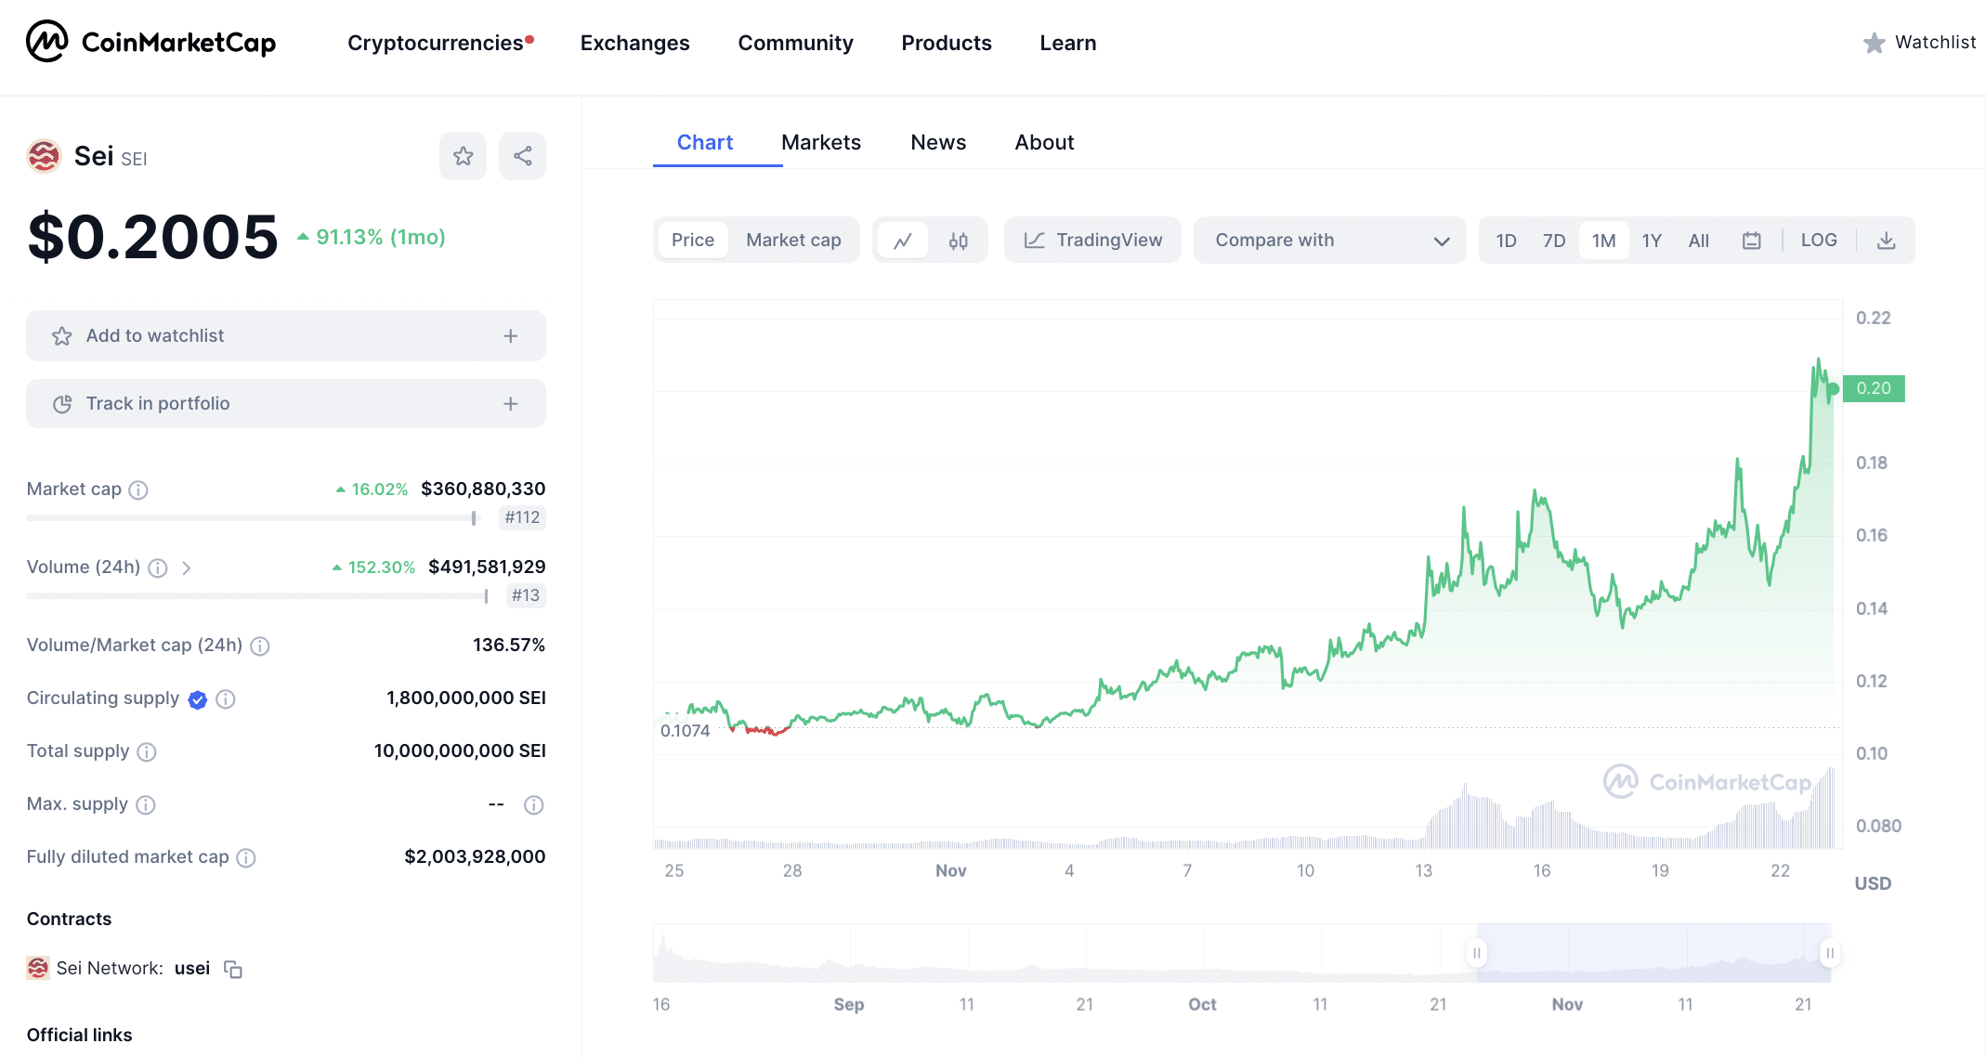1986x1057 pixels.
Task: Click the CoinMarketCap logo
Action: [x=150, y=42]
